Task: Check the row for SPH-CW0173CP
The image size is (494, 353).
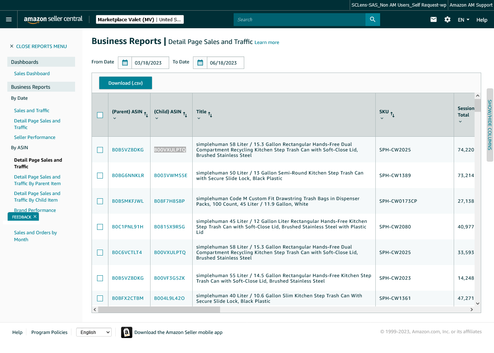Action: click(100, 201)
